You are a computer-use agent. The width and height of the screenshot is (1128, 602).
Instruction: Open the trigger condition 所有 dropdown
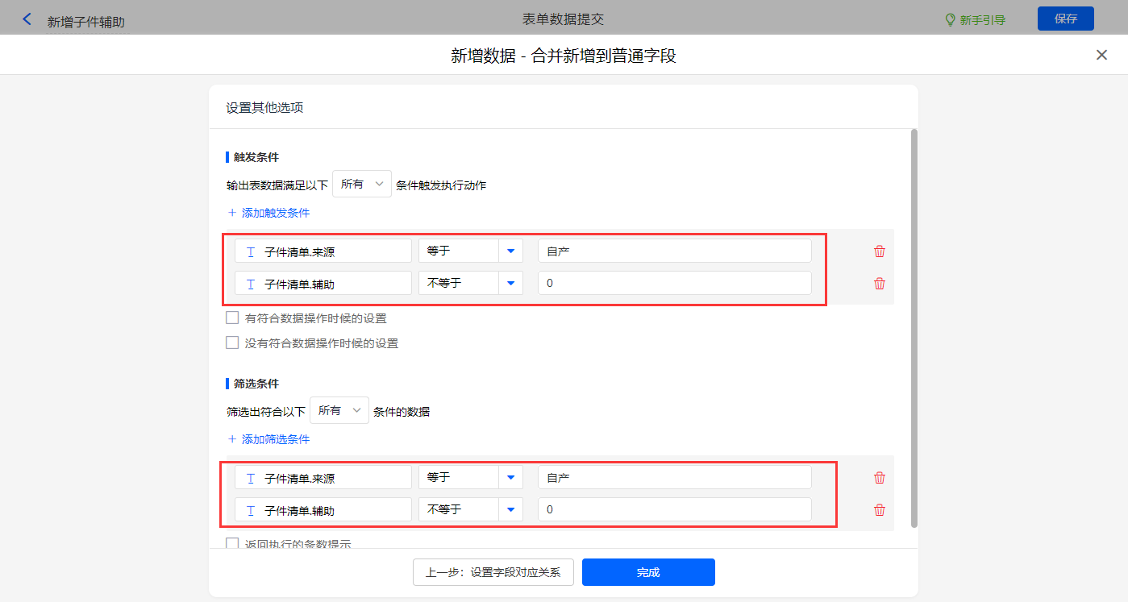click(x=361, y=185)
